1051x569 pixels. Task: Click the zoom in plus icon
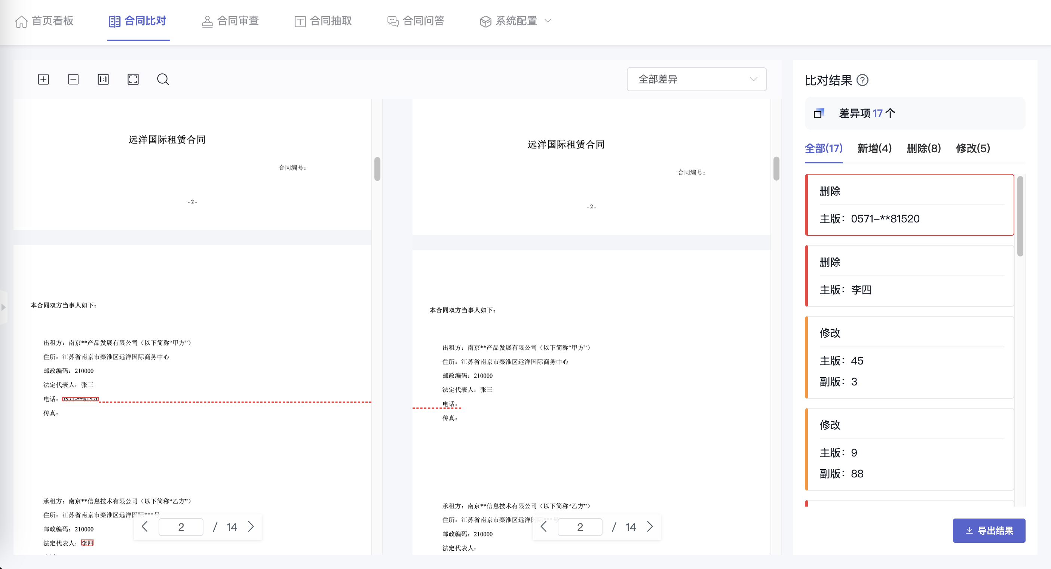point(43,79)
